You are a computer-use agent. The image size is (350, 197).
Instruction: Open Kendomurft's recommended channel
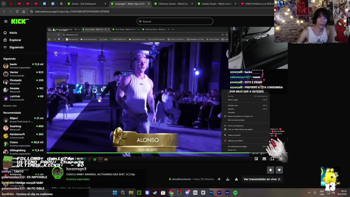23,136
